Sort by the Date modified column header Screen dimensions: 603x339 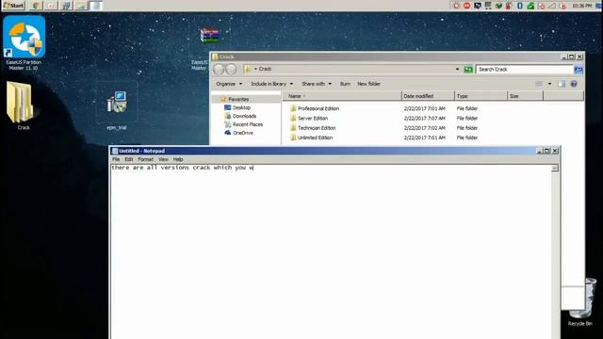(x=428, y=96)
